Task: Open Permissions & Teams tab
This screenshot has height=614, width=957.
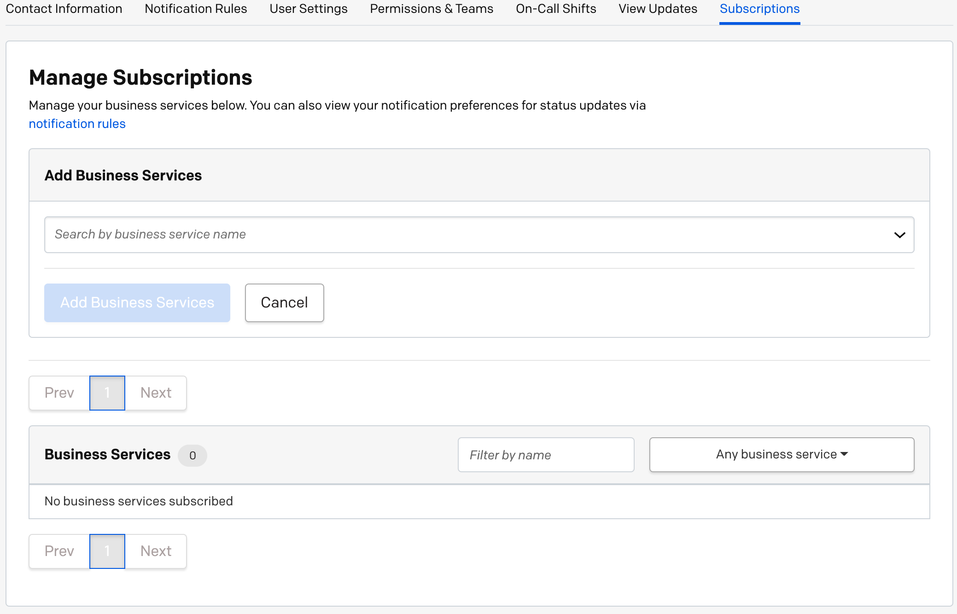Action: (432, 9)
